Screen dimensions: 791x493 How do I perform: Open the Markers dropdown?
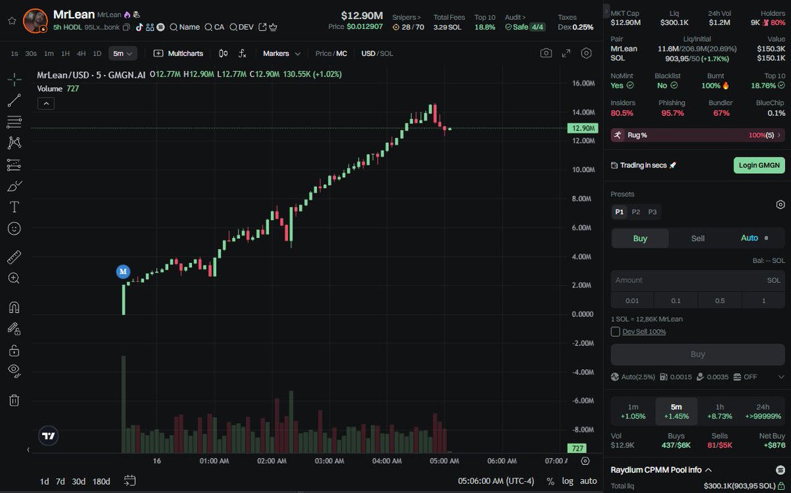tap(281, 53)
